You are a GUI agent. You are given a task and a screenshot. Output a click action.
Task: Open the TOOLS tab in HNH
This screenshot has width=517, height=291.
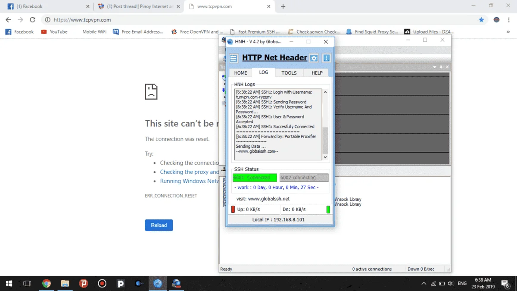[289, 73]
